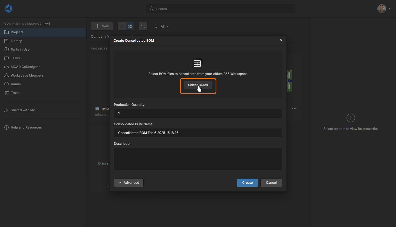Image resolution: width=396 pixels, height=227 pixels.
Task: Click the Help question mark icon
Action: (x=6, y=127)
